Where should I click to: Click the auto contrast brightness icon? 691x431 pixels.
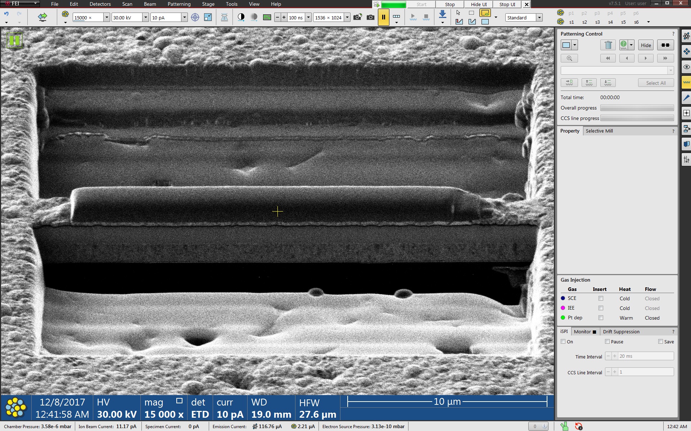pos(241,17)
